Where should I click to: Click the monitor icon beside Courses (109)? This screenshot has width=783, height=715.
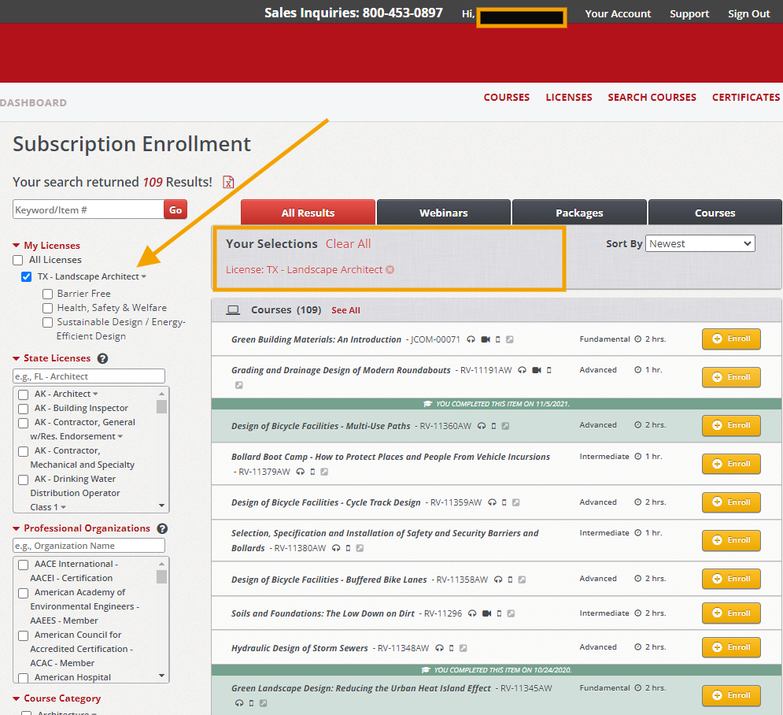pyautogui.click(x=233, y=309)
